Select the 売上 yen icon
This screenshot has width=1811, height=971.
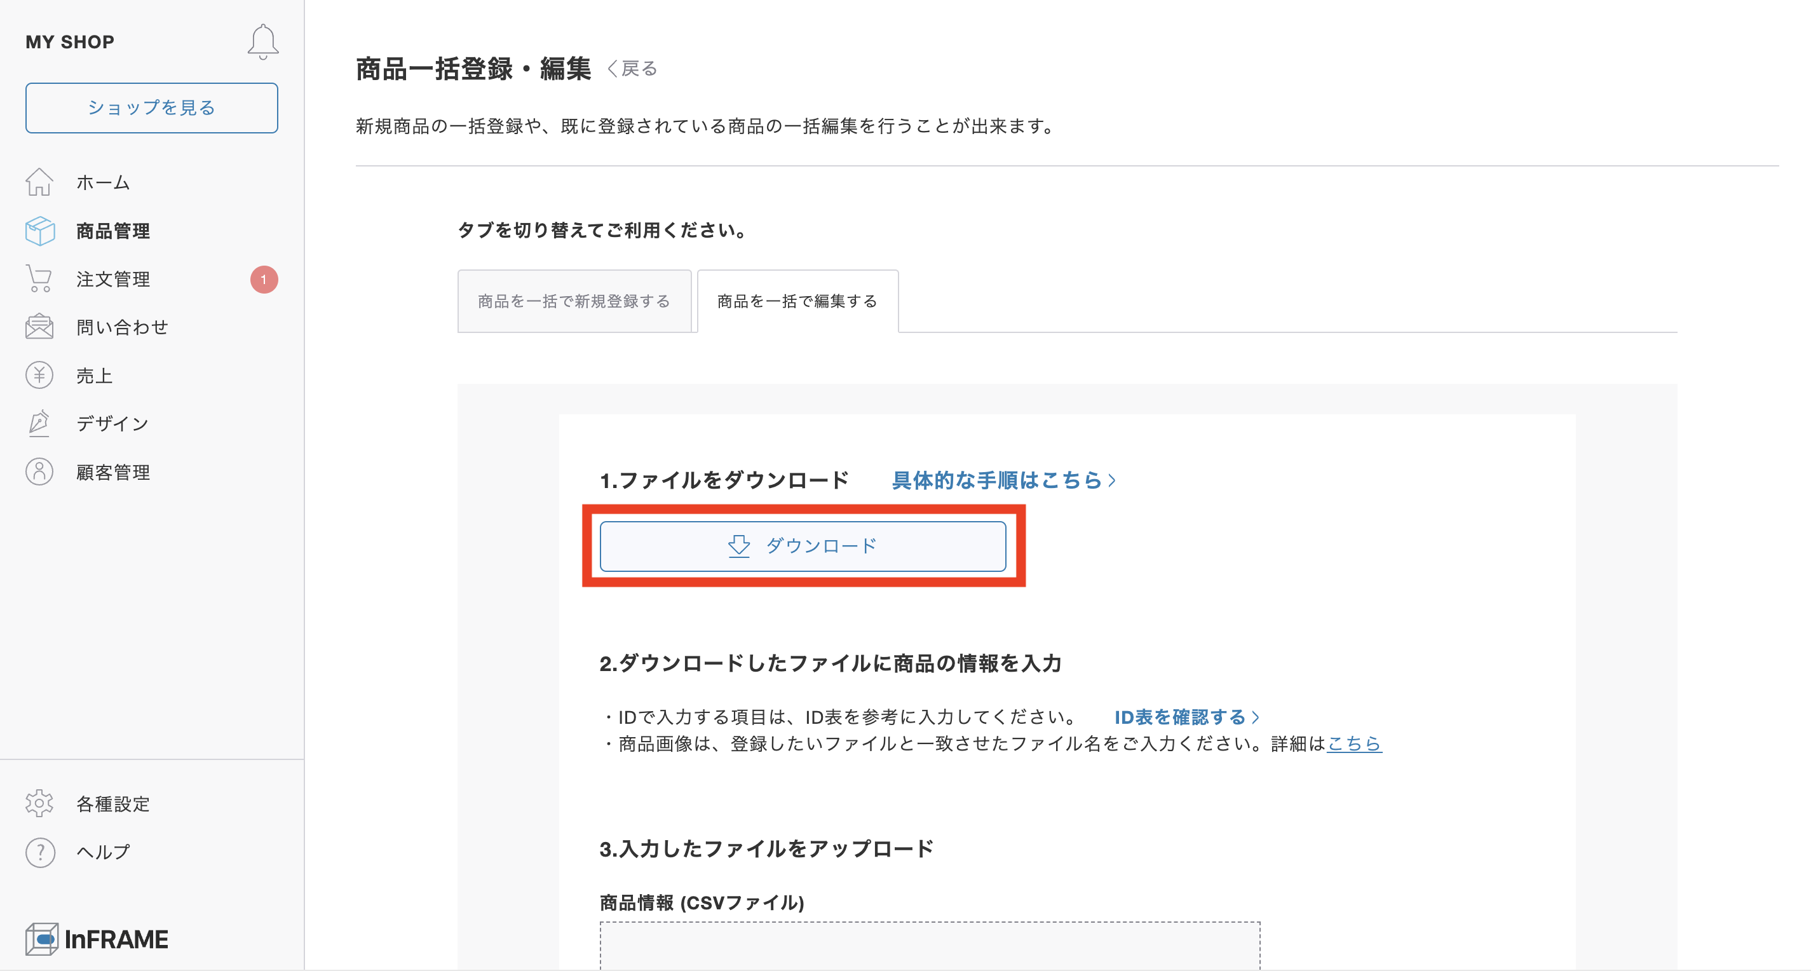tap(40, 375)
